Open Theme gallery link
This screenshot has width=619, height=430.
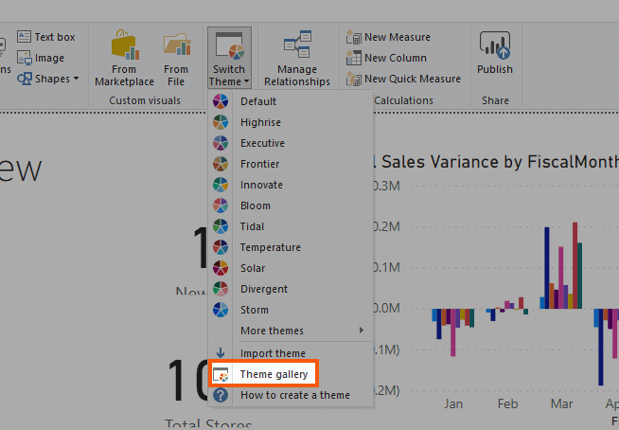tap(274, 374)
